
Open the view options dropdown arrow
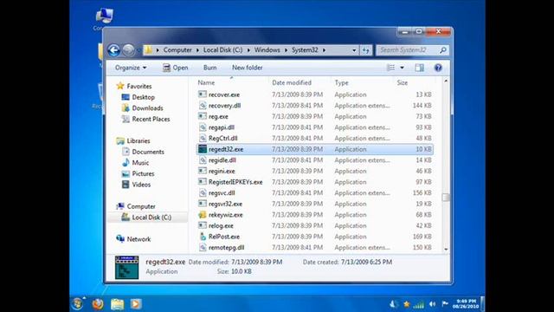tap(402, 68)
